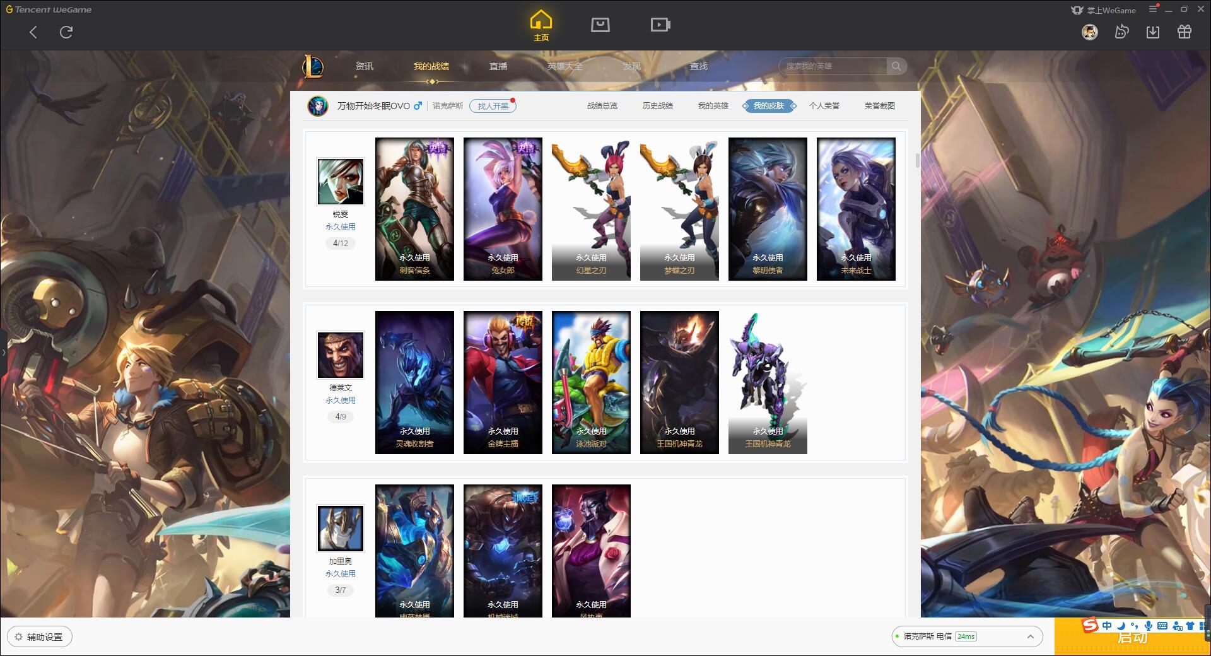The image size is (1211, 656).
Task: Open the 发现 discover tab
Action: 632,66
